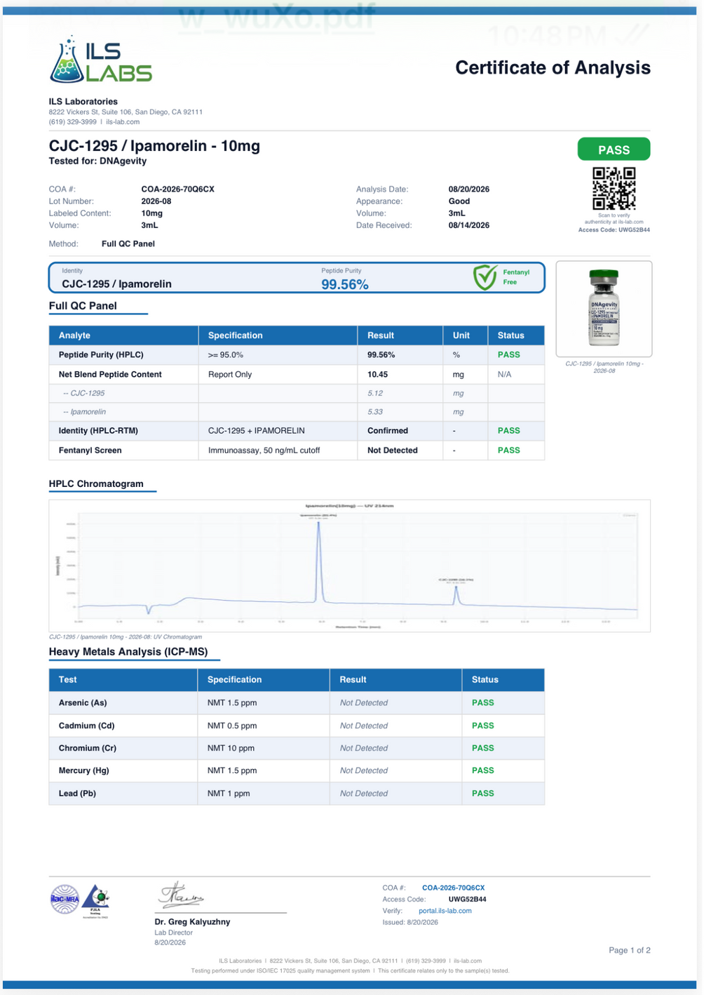The image size is (718, 995).
Task: Select the '-- CJC-1295' sub-row label
Action: tap(84, 394)
